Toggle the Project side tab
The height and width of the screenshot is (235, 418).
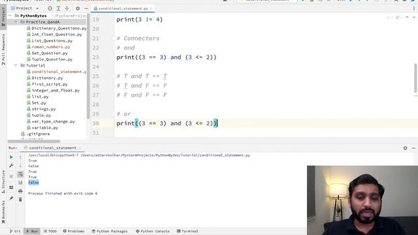tap(3, 16)
